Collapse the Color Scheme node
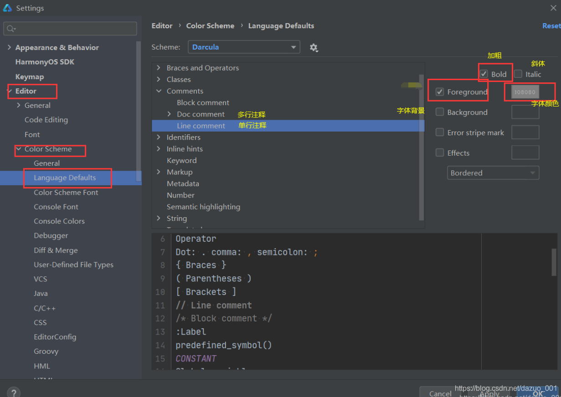The width and height of the screenshot is (561, 397). click(19, 149)
